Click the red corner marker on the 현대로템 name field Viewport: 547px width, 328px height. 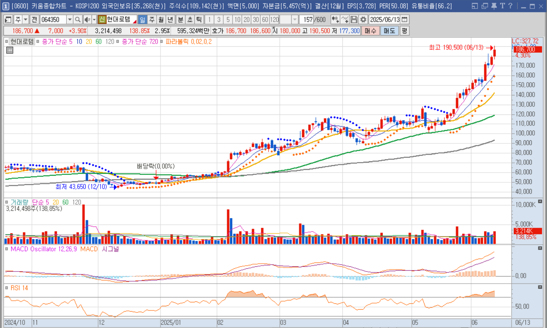(x=135, y=22)
